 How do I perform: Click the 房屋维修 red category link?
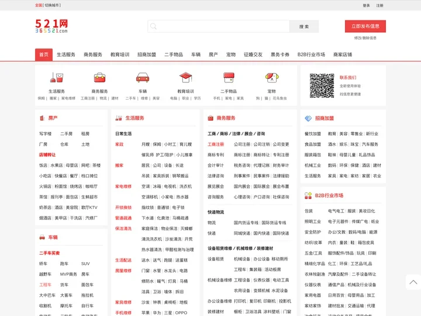pyautogui.click(x=123, y=270)
